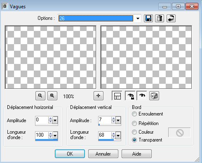Click the 100% zoom level text
This screenshot has height=163, width=202.
click(68, 96)
